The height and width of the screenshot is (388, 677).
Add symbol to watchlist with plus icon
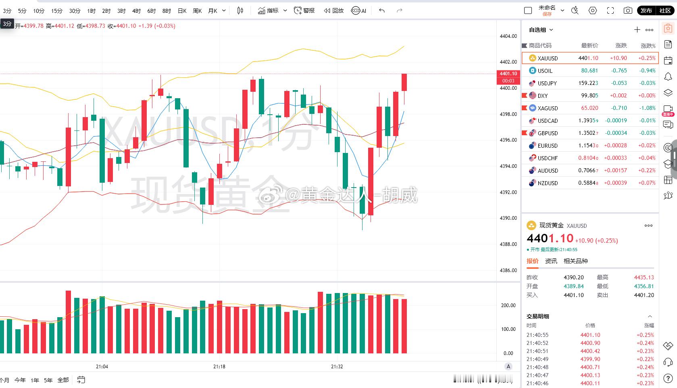(637, 30)
